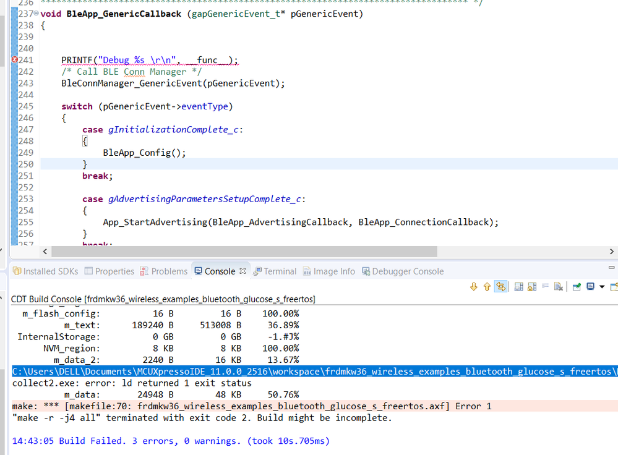Viewport: 618px width, 455px height.
Task: Open console selection dropdown arrow
Action: 602,287
